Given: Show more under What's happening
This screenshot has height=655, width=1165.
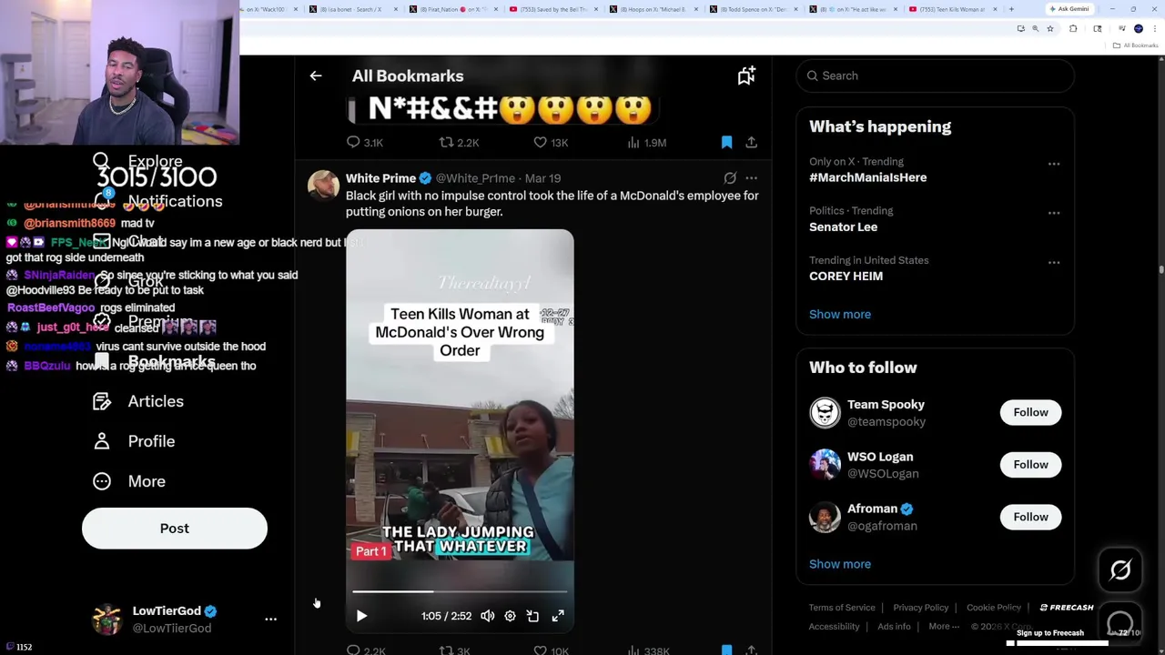Looking at the screenshot, I should [x=840, y=314].
